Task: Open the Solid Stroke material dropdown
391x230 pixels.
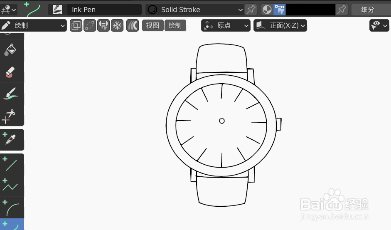Action: tap(195, 10)
